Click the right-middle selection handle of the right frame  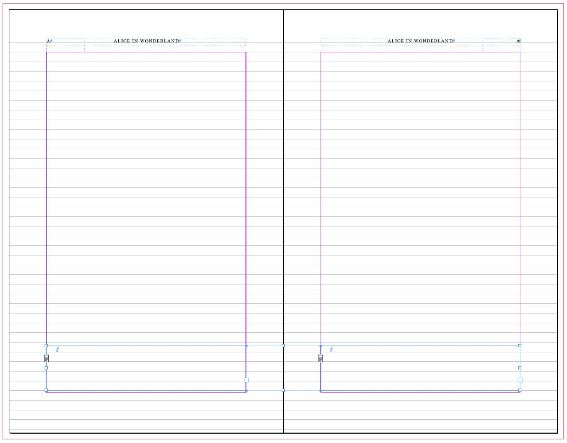(520, 368)
